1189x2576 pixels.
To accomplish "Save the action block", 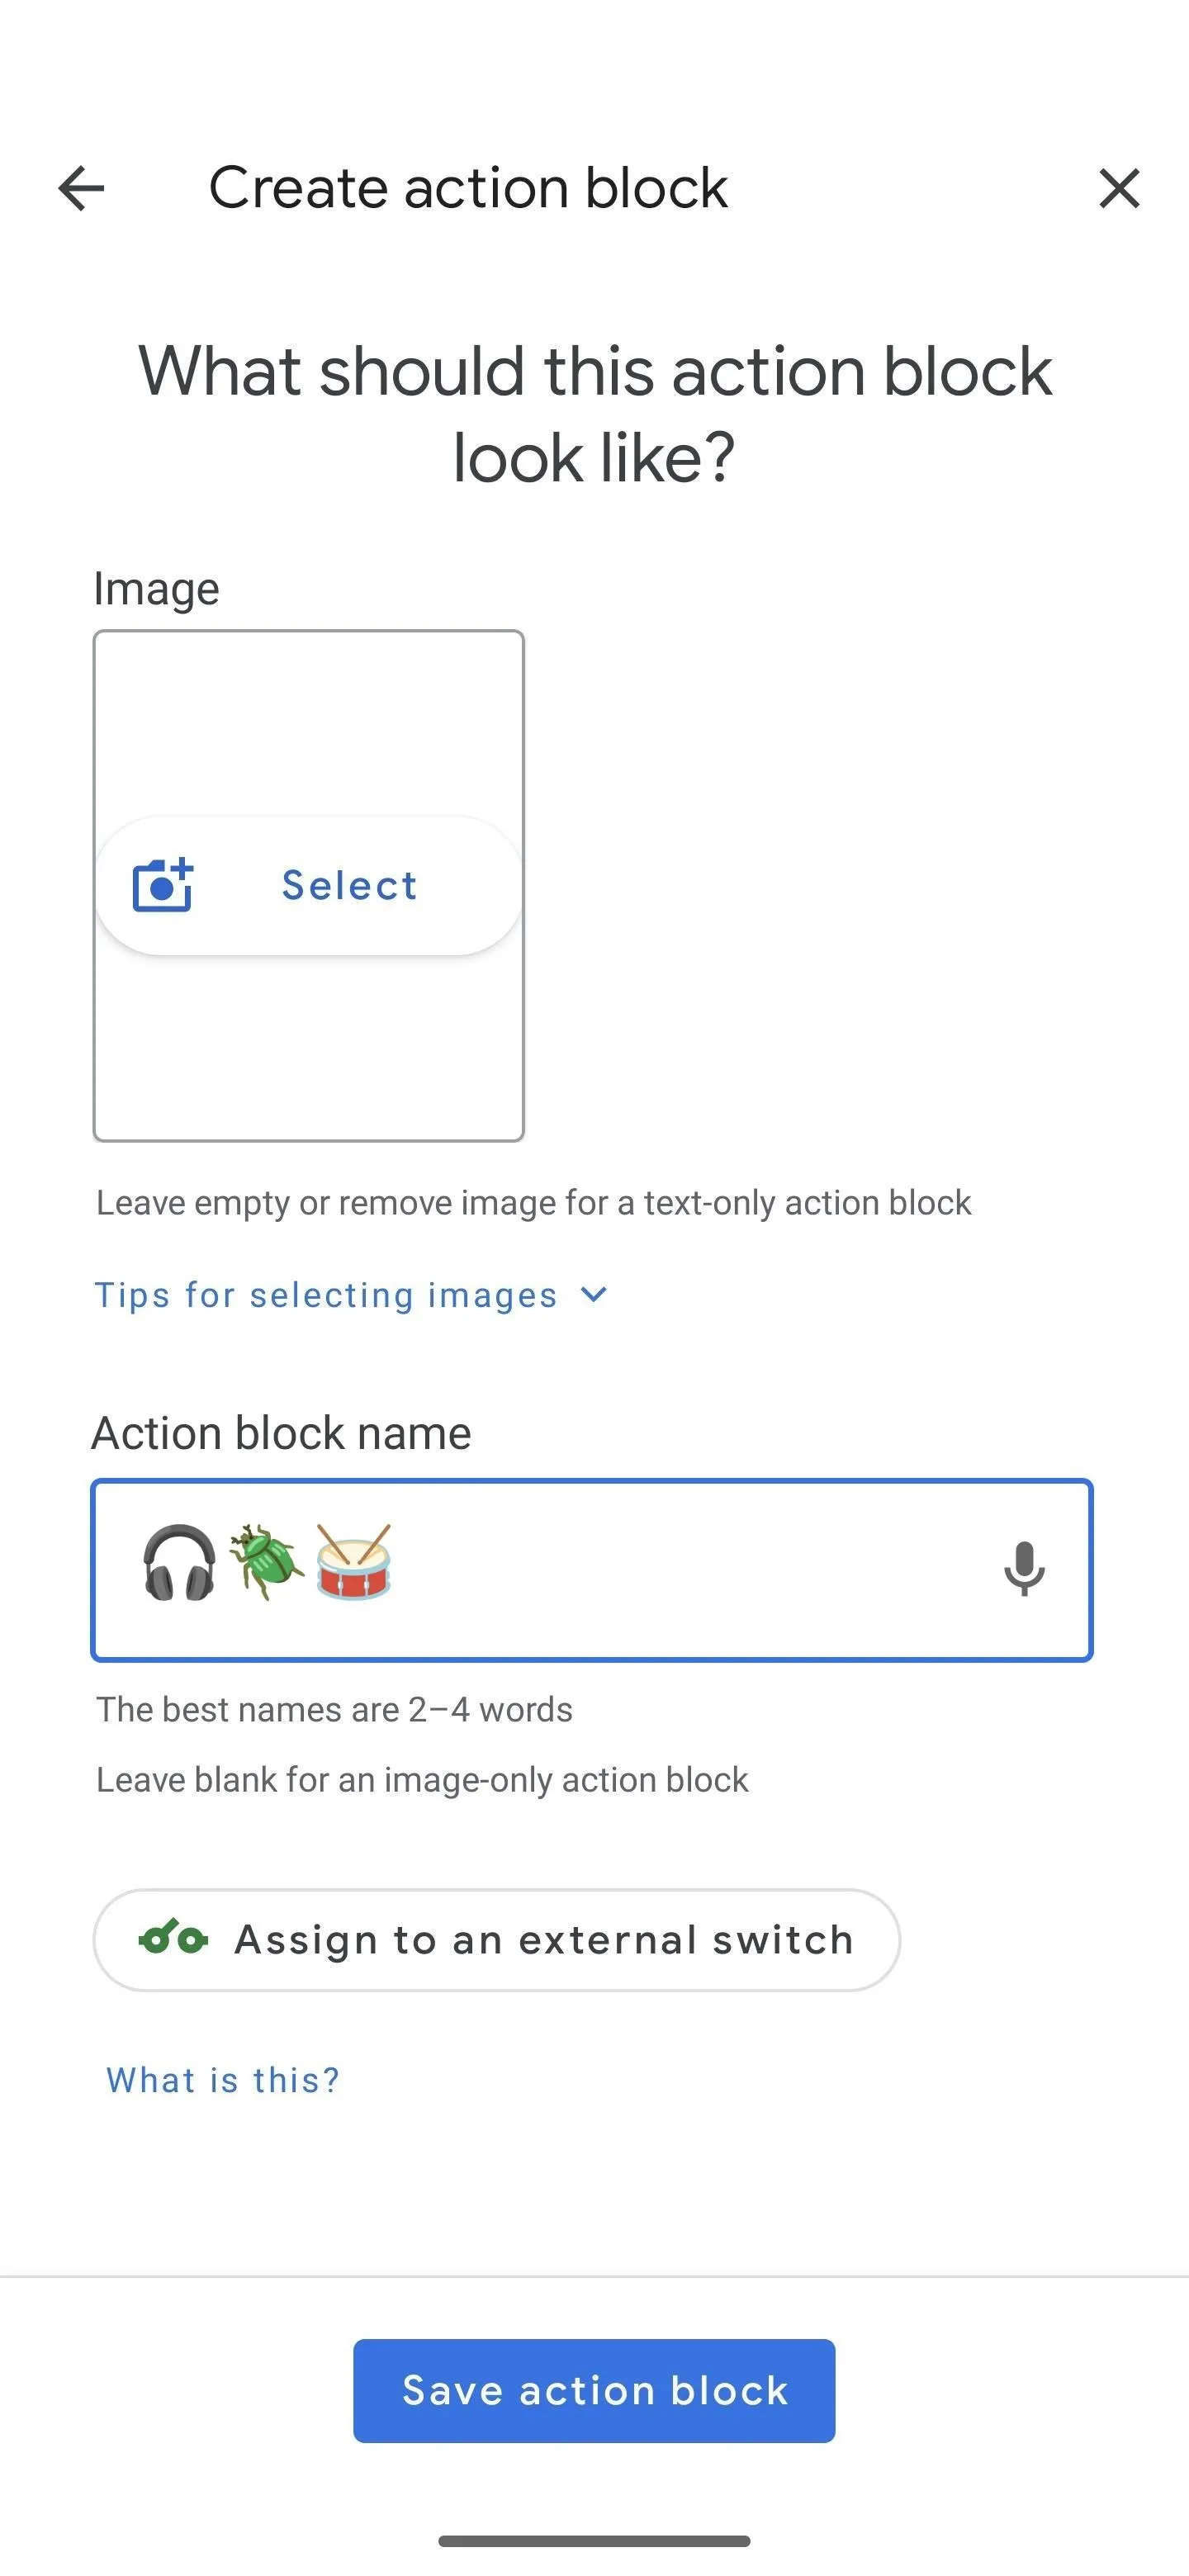I will (x=594, y=2391).
